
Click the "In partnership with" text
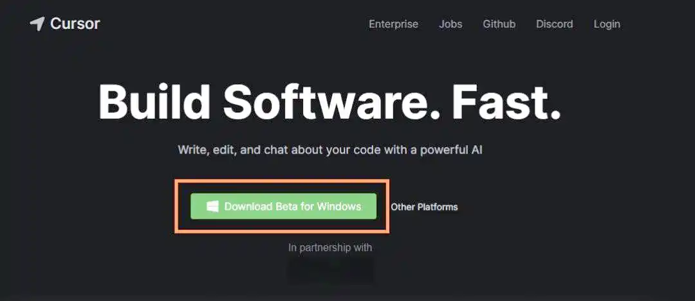[329, 248]
